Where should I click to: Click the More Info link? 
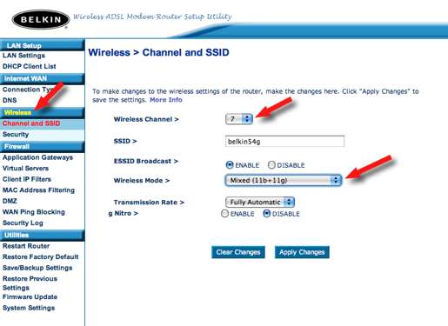[x=166, y=100]
